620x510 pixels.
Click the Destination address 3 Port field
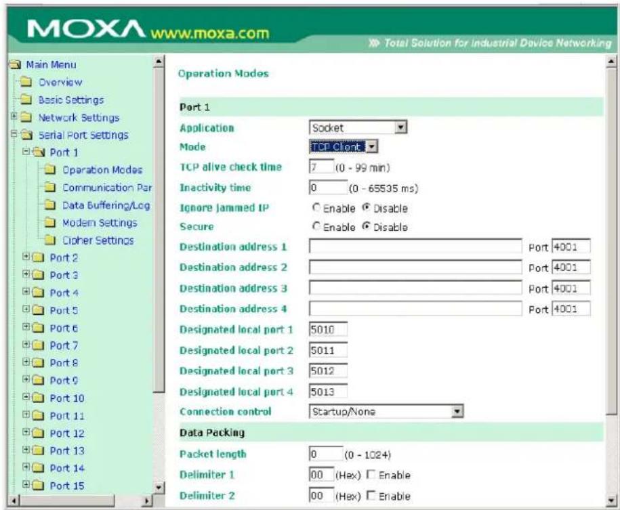[571, 288]
